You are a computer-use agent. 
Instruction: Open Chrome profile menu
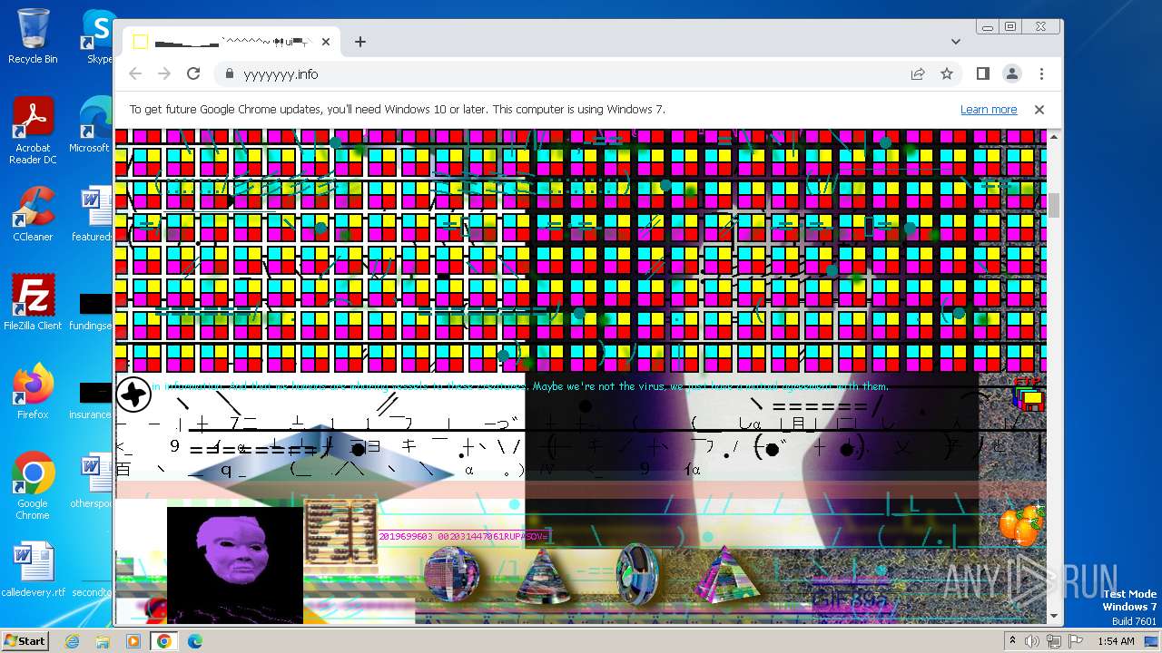(x=1012, y=74)
